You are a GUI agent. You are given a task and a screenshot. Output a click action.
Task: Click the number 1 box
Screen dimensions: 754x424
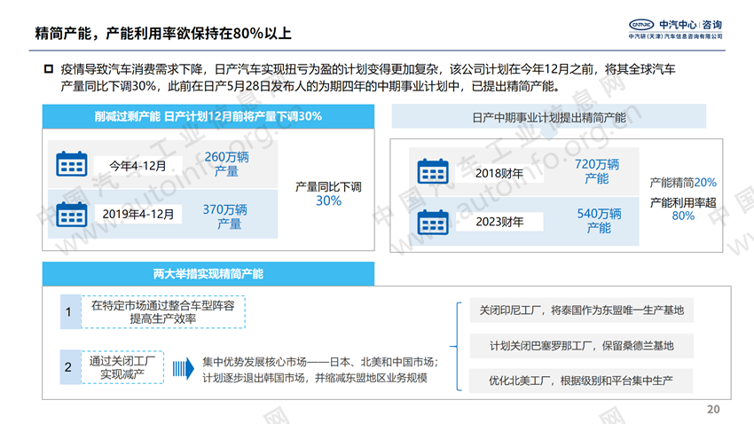tap(70, 312)
